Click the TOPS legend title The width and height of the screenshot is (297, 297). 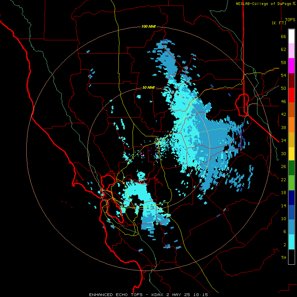pos(290,20)
